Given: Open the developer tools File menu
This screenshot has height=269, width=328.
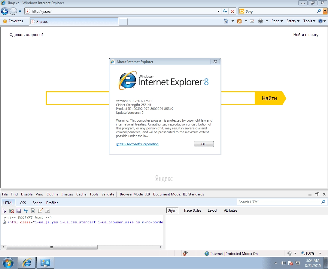Looking at the screenshot, I should pos(5,194).
